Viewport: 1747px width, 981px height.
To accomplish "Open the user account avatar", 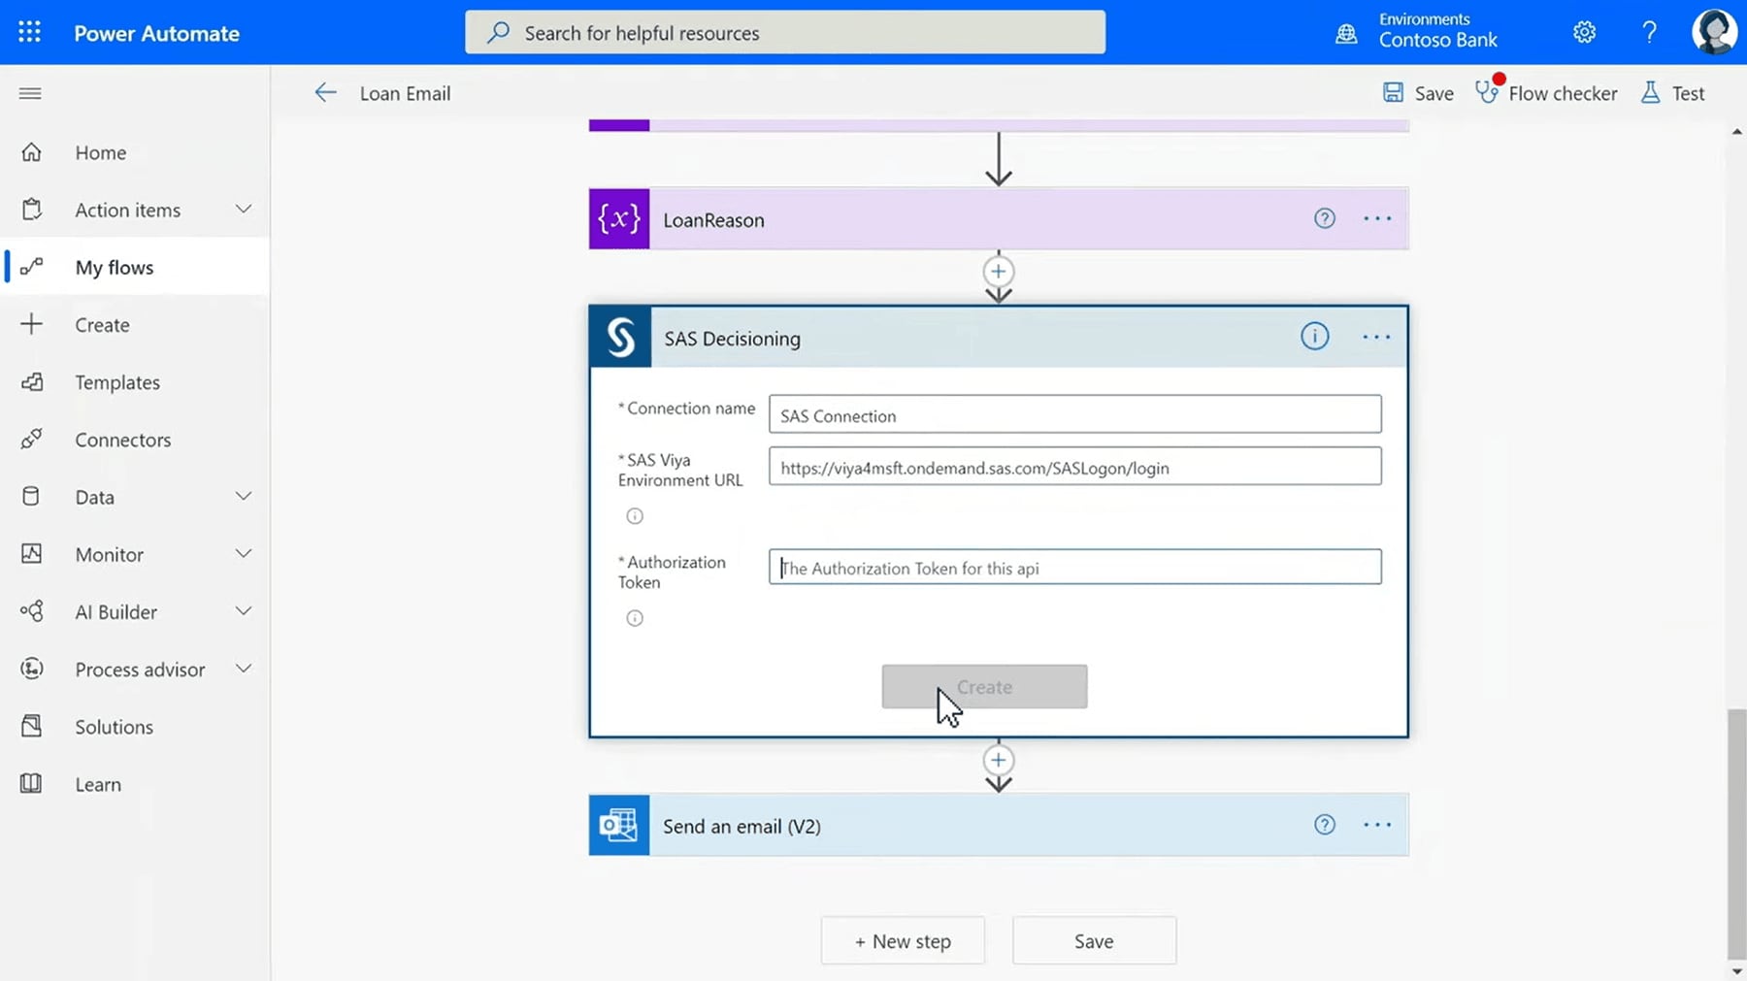I will coord(1714,32).
